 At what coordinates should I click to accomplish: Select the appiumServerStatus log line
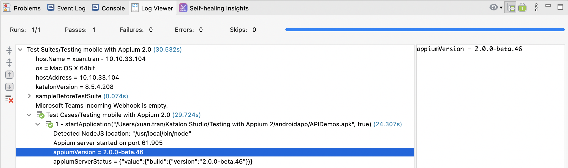[x=153, y=161]
